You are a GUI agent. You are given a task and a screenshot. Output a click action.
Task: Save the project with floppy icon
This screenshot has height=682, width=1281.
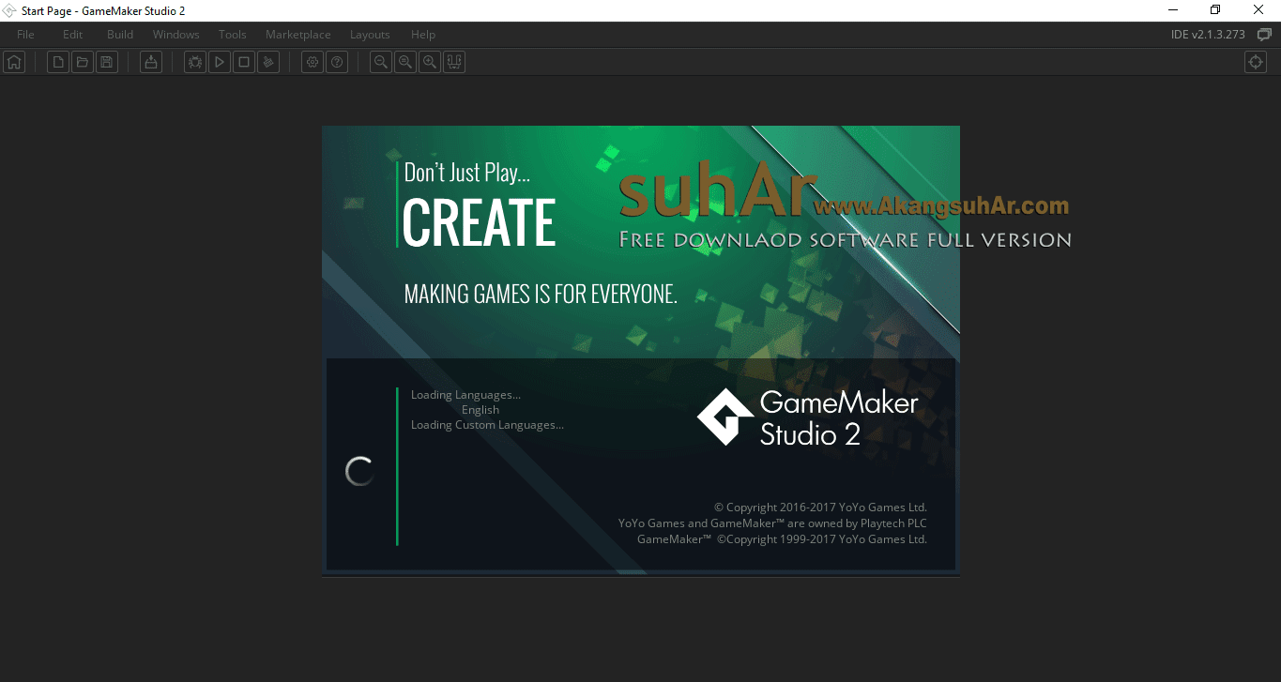(107, 62)
